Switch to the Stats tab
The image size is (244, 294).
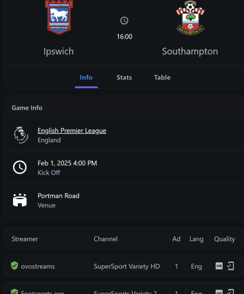point(124,77)
